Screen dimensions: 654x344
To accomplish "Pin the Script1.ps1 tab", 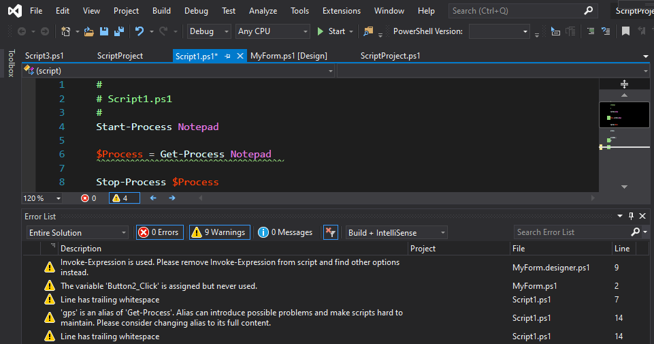I will pyautogui.click(x=227, y=57).
